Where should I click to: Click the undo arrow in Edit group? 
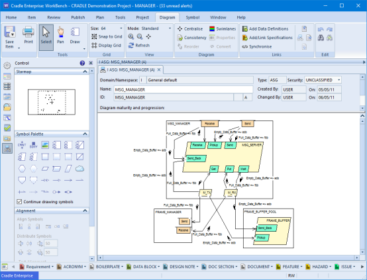321,29
